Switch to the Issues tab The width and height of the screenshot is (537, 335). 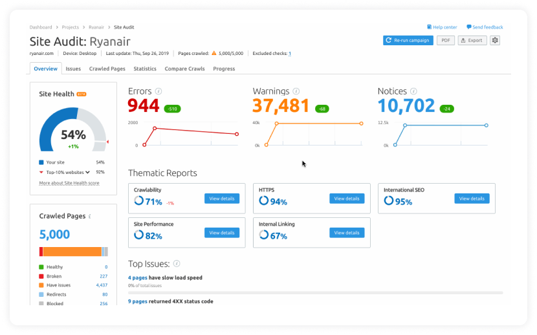[73, 69]
